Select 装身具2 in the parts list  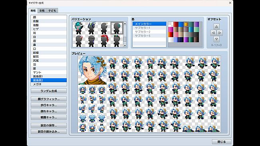tap(49, 80)
